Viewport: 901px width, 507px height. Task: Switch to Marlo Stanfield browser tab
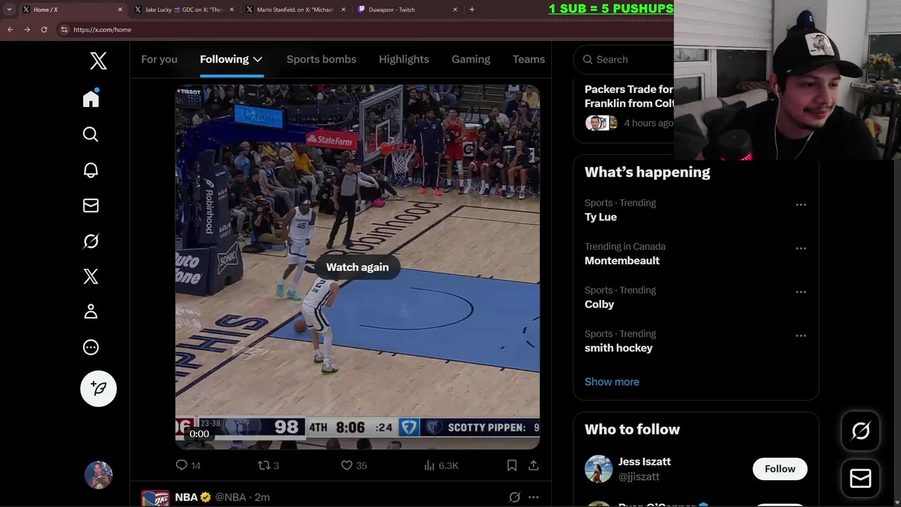tap(295, 10)
